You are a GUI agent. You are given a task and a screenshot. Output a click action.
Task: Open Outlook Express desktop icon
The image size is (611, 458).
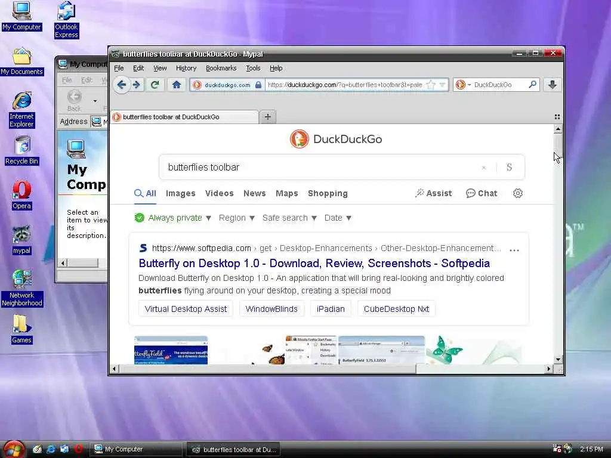pos(66,20)
